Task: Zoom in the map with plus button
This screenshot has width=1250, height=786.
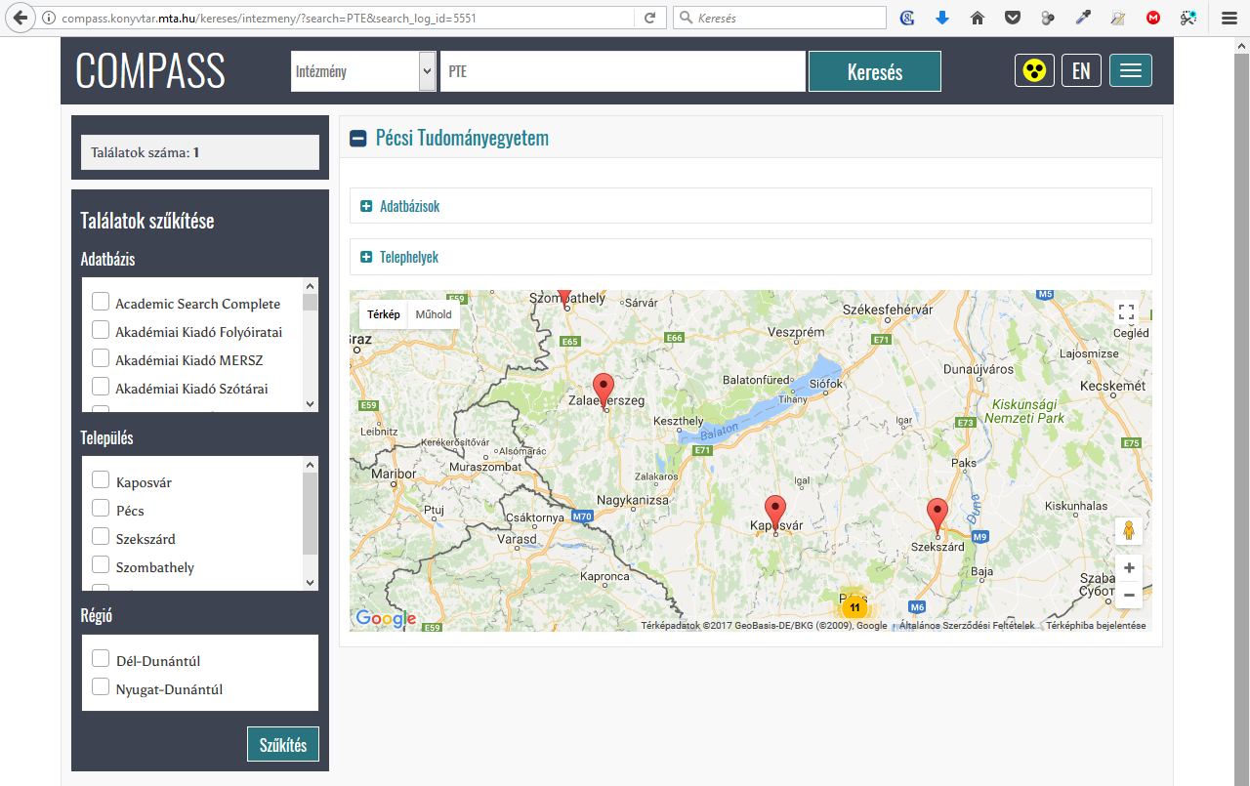Action: (1129, 568)
